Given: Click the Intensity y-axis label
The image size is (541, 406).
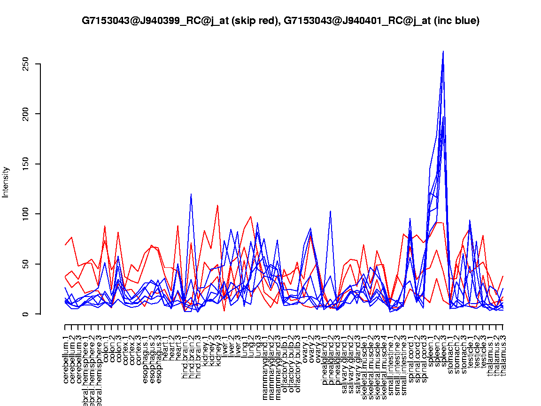Looking at the screenshot, I should pos(6,182).
